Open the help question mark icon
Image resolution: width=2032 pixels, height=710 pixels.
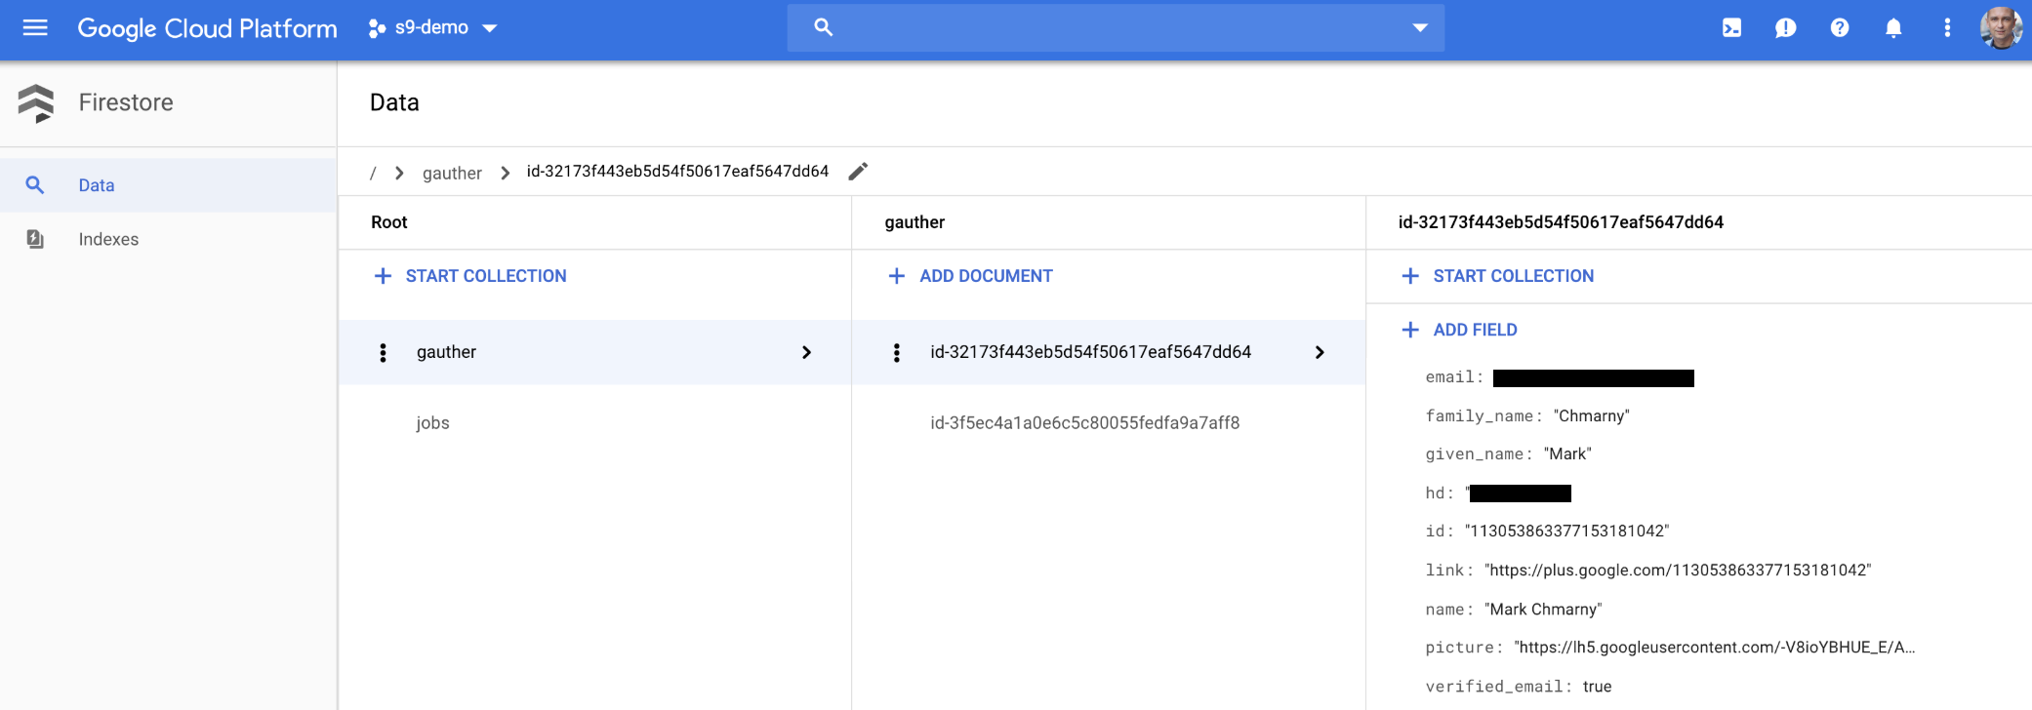point(1839,27)
